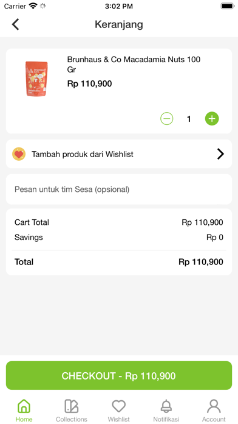Screen dimensions: 238x424
Task: Tap the Wi-Fi status icon
Action: [33, 6]
